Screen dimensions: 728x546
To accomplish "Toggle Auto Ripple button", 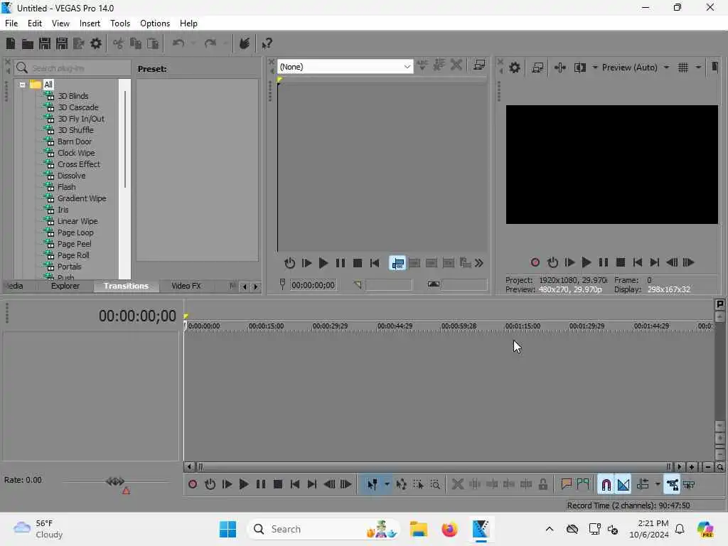I will coord(643,485).
